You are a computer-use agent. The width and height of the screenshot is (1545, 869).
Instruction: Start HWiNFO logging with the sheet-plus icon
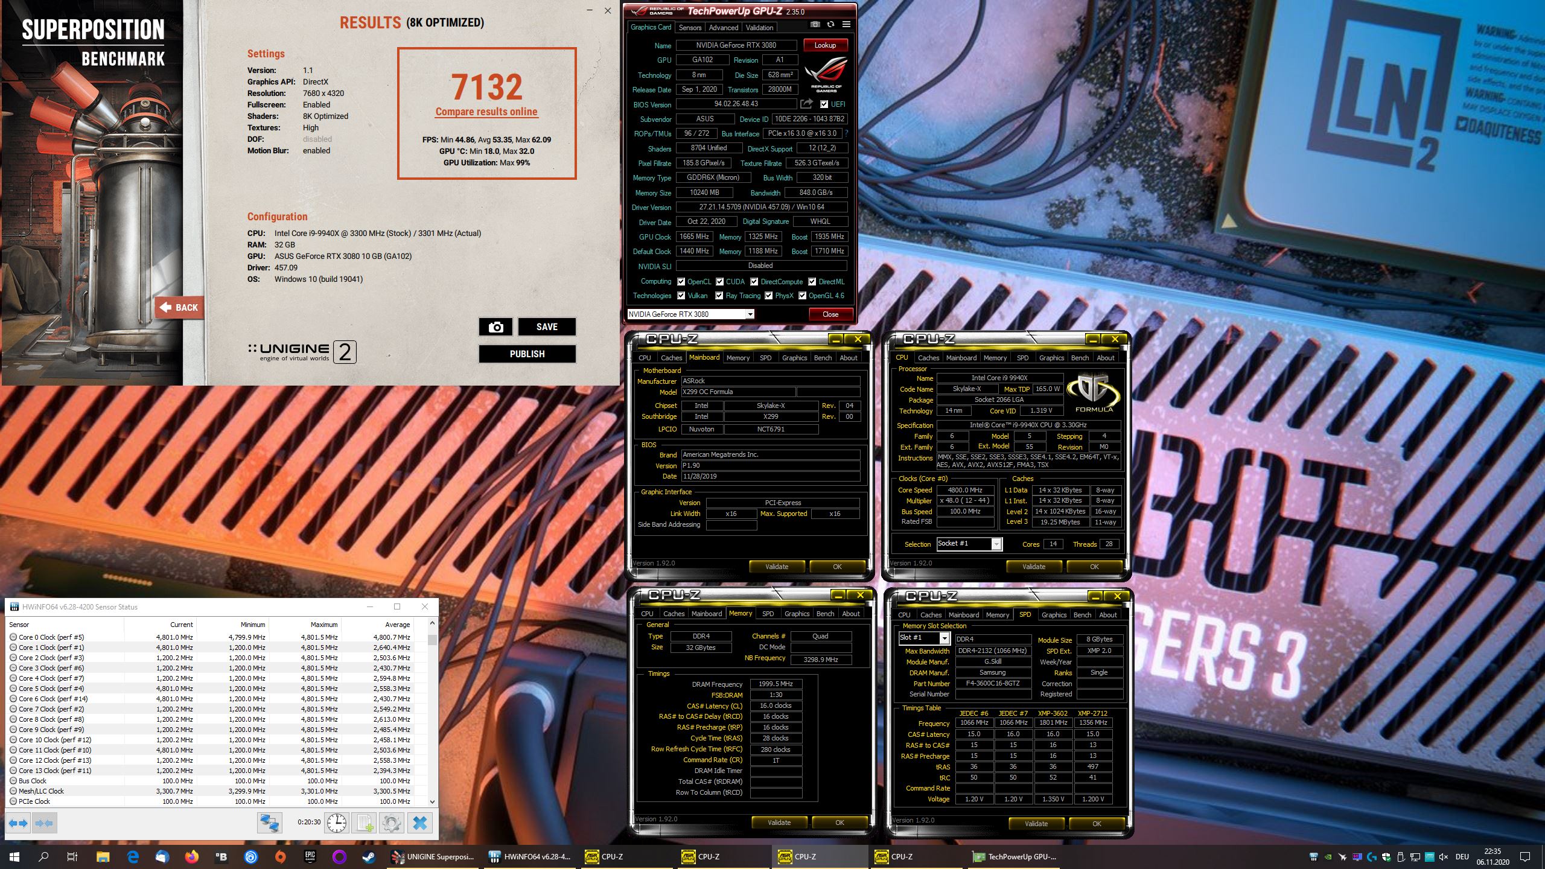point(365,823)
